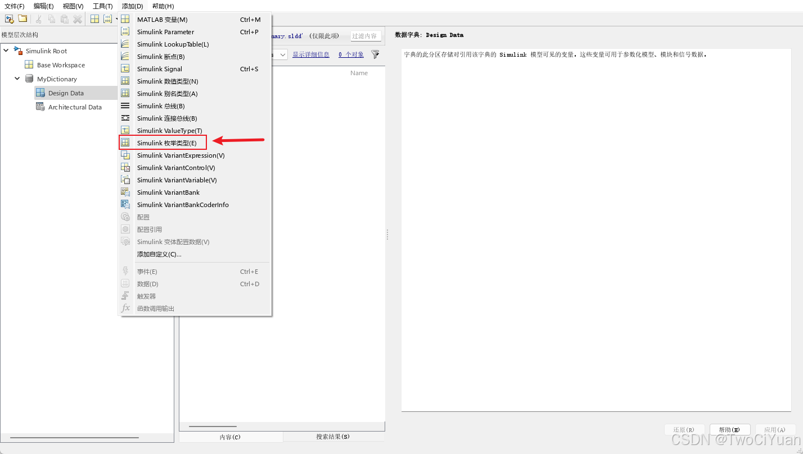Select Base Workspace in model hierarchy

[x=61, y=65]
